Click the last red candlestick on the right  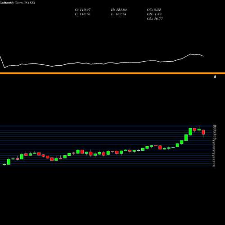[203, 132]
